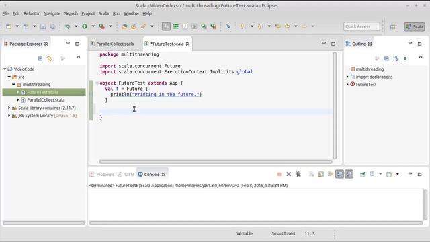The height and width of the screenshot is (242, 430).
Task: Open the Refactor menu
Action: pyautogui.click(x=32, y=13)
